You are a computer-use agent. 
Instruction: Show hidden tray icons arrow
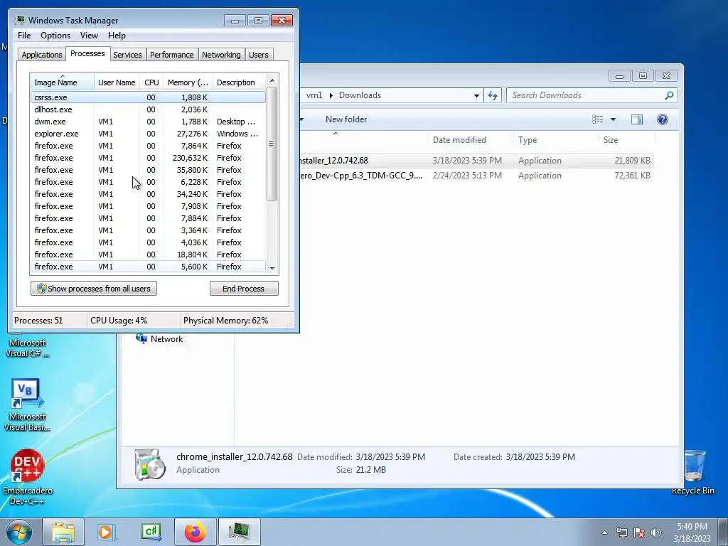[604, 532]
